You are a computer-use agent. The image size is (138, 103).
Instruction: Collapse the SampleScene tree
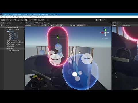[5, 27]
